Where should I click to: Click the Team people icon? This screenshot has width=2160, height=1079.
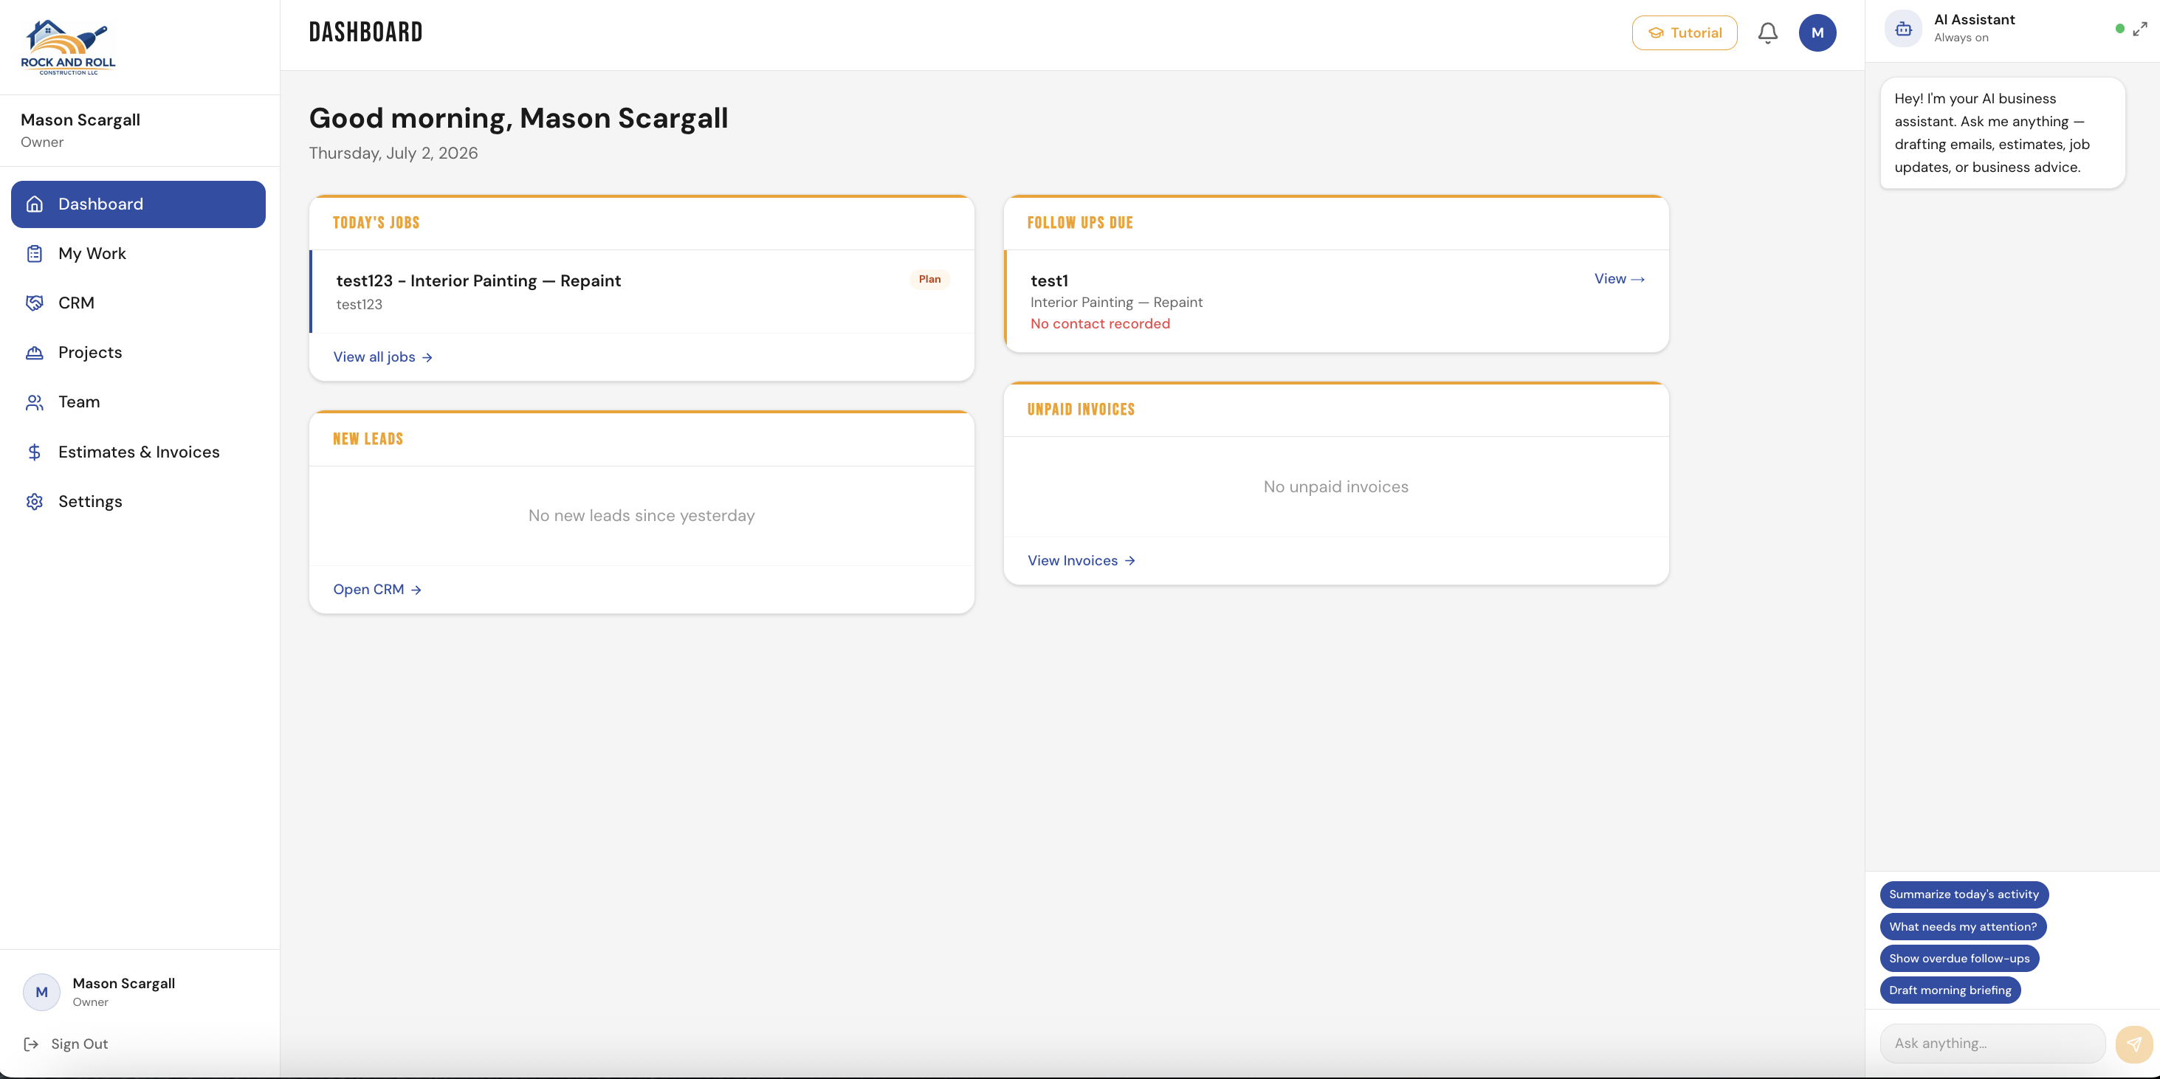click(35, 401)
